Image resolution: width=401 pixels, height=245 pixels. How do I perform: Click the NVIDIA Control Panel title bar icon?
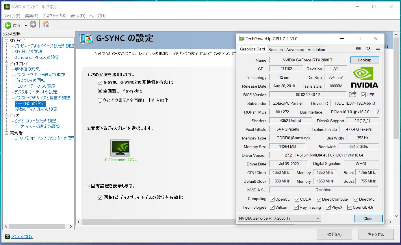click(7, 7)
